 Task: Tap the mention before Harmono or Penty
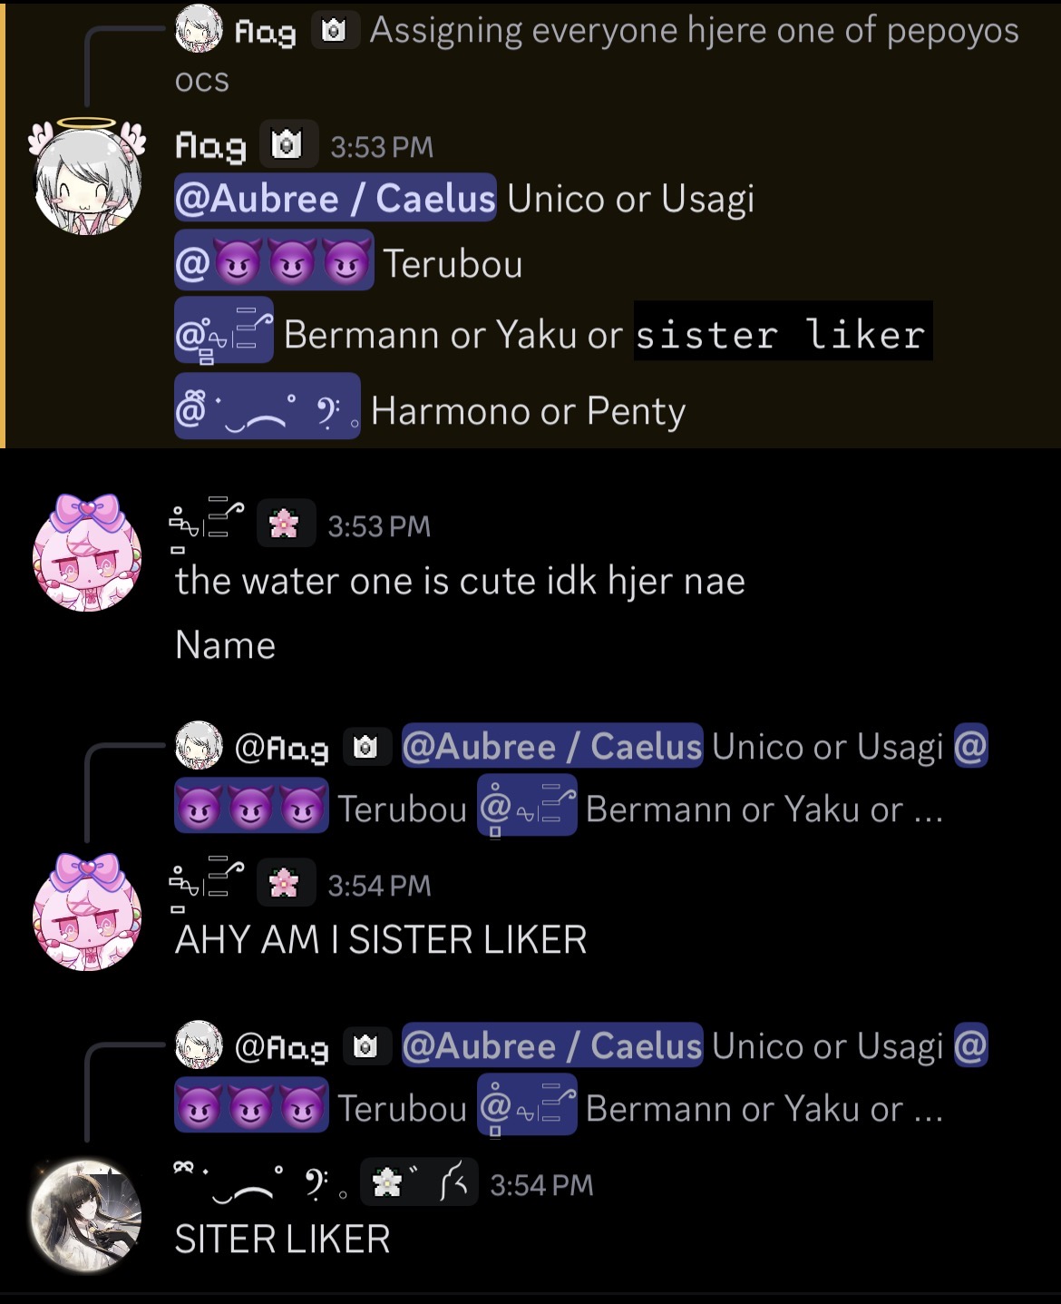[x=268, y=407]
